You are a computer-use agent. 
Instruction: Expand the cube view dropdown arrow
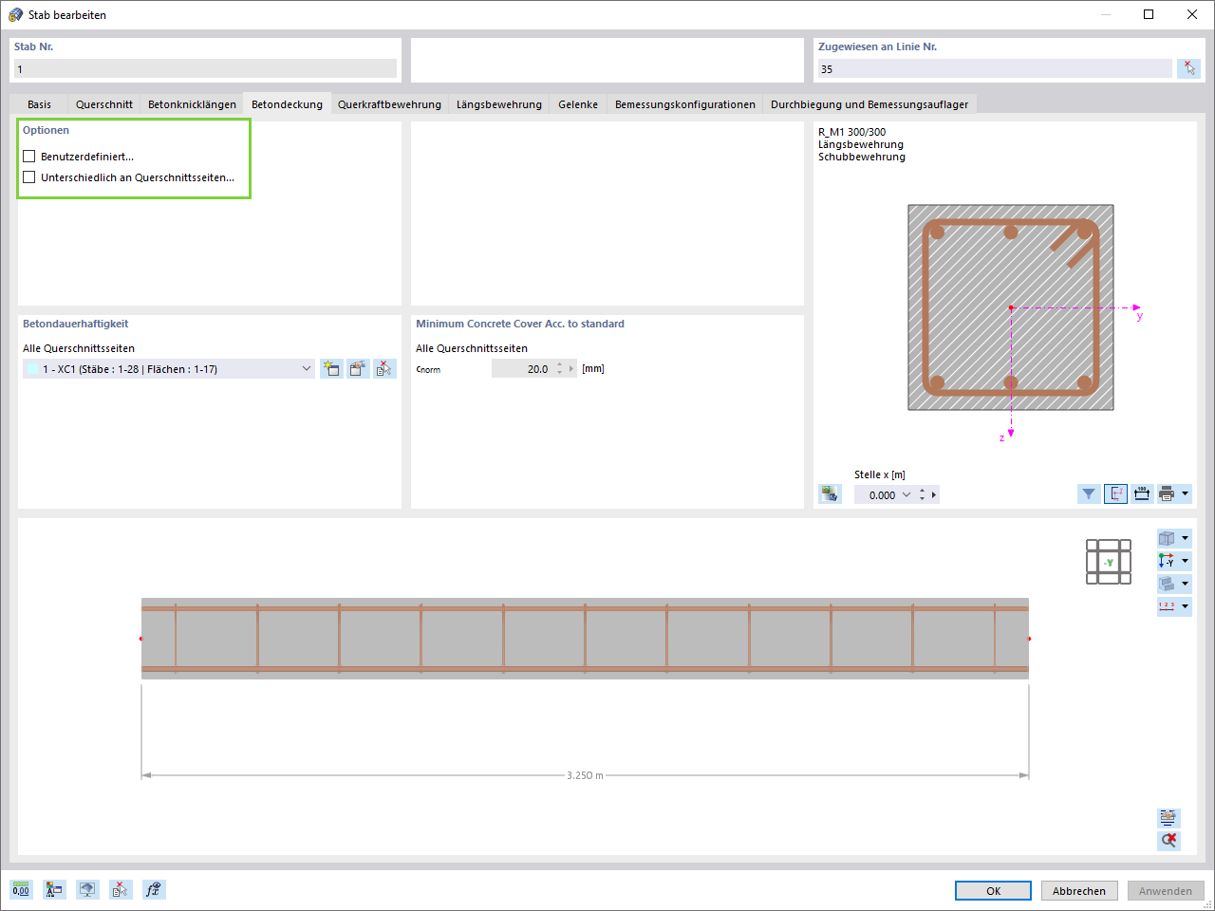[1186, 538]
